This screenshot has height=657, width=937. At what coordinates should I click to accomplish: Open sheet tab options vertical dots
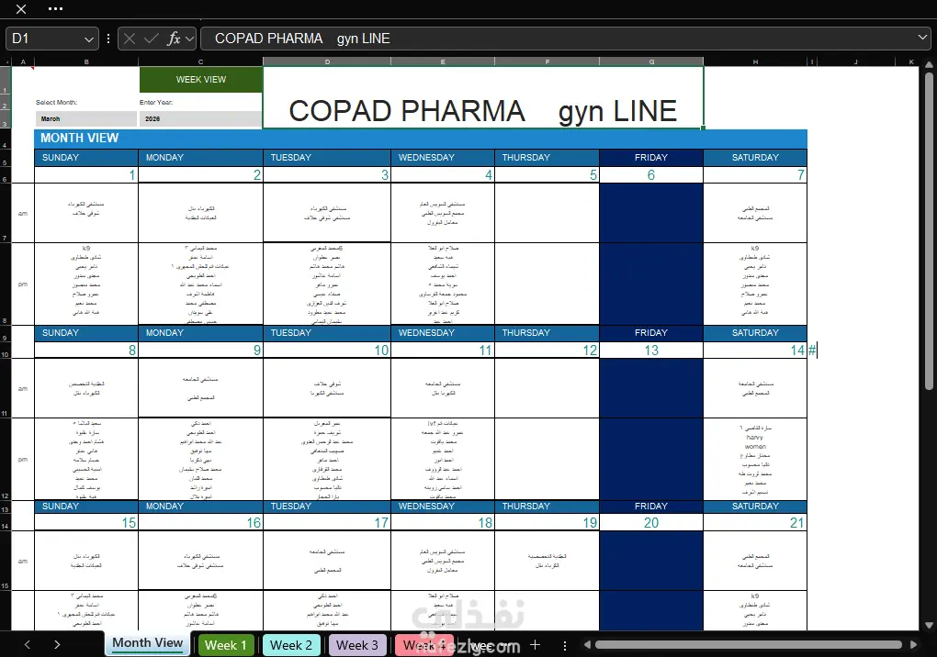tap(565, 645)
